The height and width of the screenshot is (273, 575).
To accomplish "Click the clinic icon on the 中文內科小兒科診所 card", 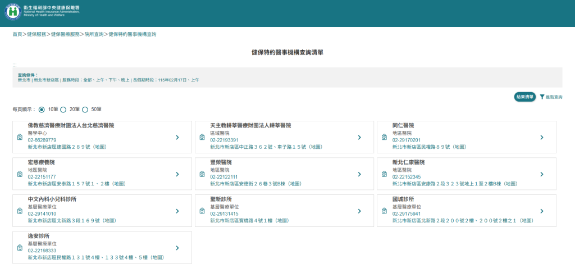I will (20, 211).
